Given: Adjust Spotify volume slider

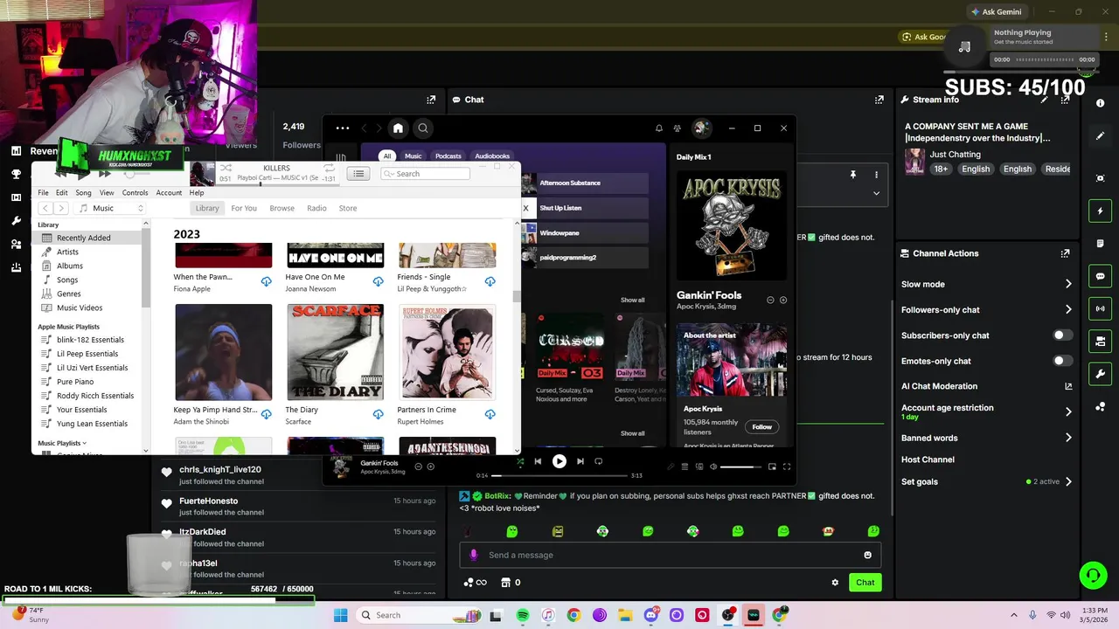Looking at the screenshot, I should 741,467.
